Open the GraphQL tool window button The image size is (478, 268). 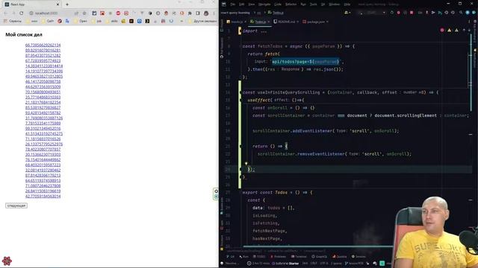click(x=319, y=257)
